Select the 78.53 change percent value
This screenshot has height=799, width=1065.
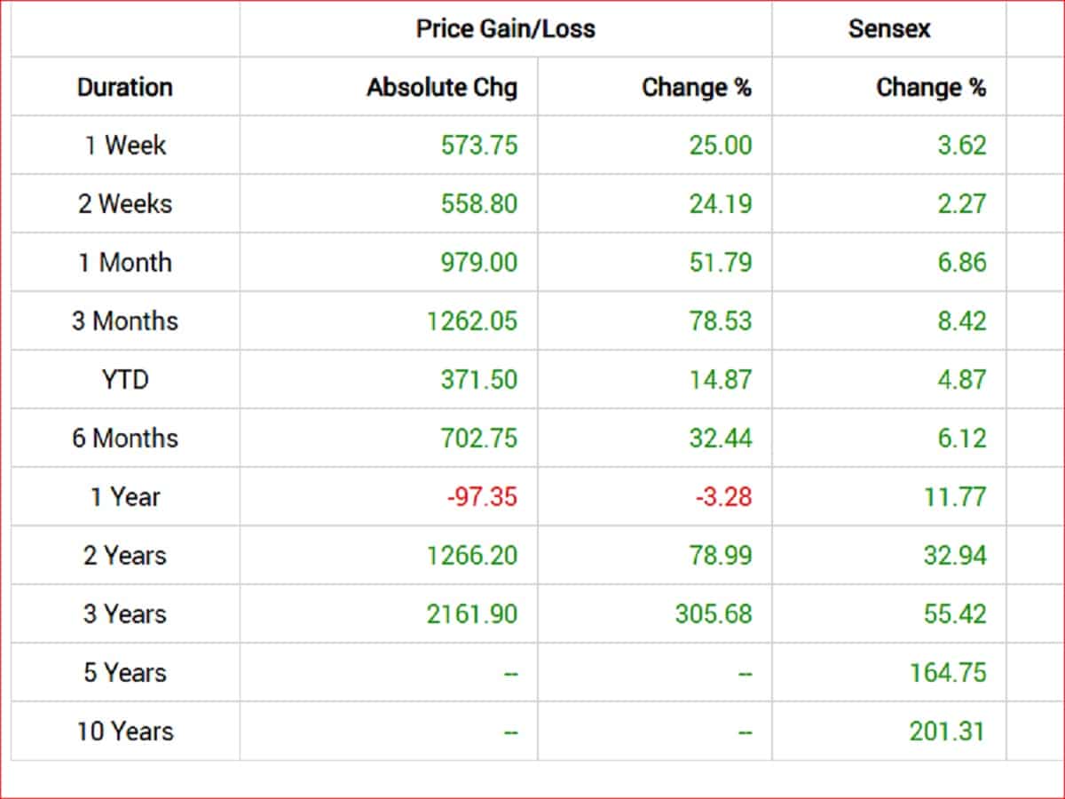point(720,321)
